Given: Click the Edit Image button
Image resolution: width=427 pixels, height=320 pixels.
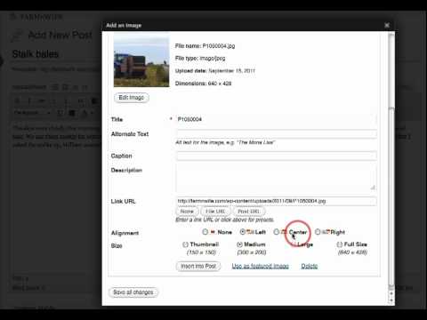Looking at the screenshot, I should 132,98.
